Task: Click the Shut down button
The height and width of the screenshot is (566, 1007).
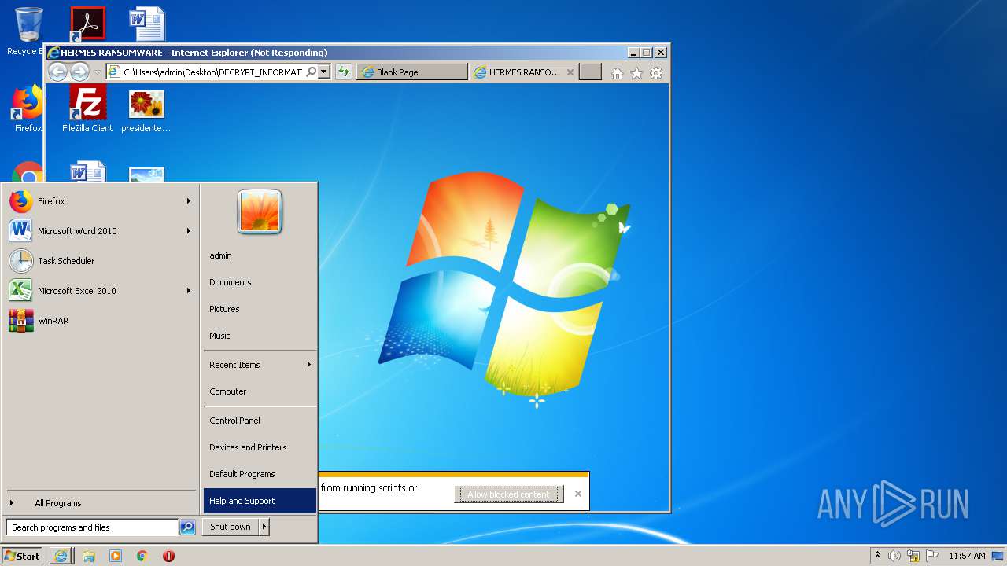Action: (231, 527)
